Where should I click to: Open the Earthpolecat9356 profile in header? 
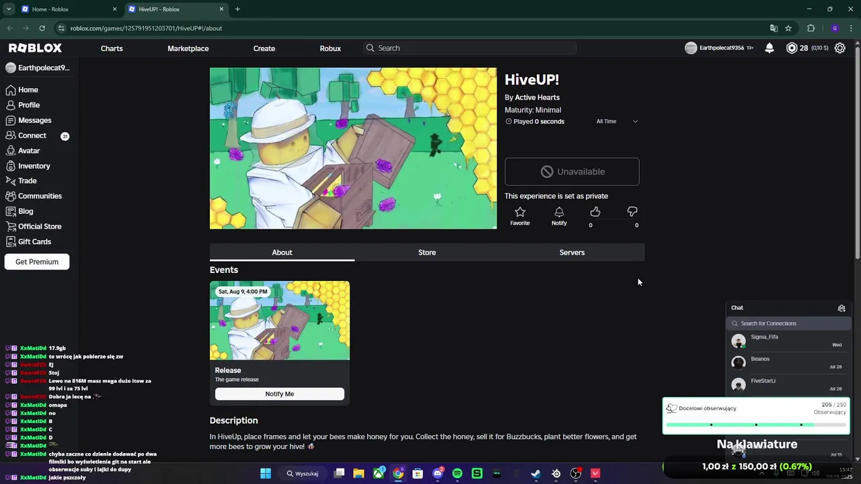click(715, 48)
